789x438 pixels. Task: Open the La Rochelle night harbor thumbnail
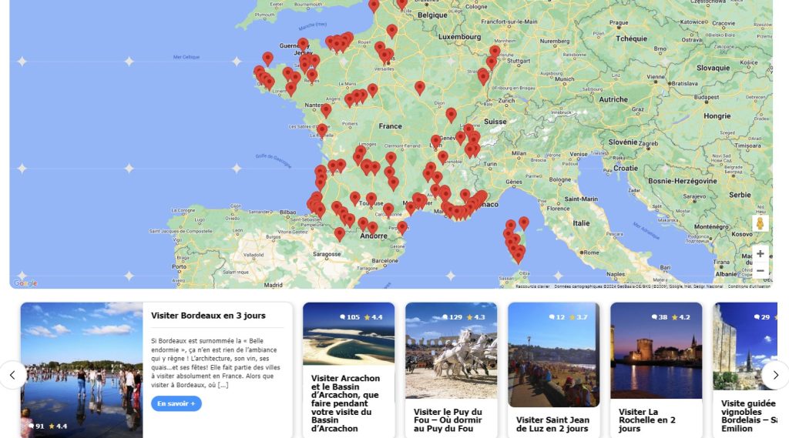click(656, 350)
